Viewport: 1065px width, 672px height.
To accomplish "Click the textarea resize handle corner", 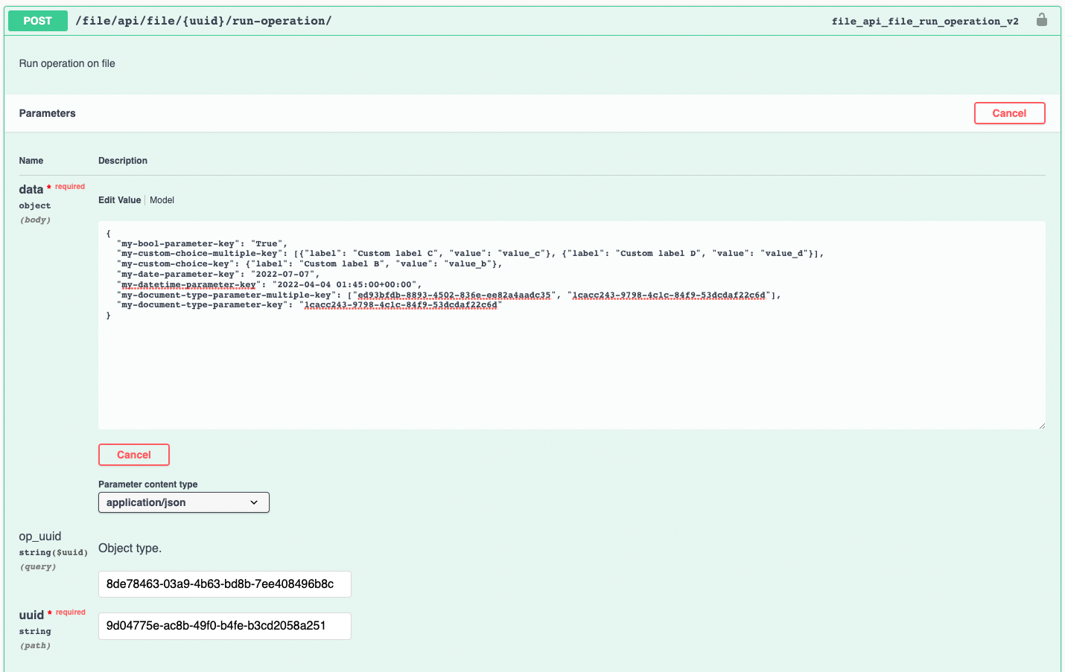I will [x=1041, y=425].
